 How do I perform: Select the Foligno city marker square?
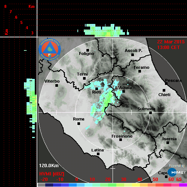[88, 50]
